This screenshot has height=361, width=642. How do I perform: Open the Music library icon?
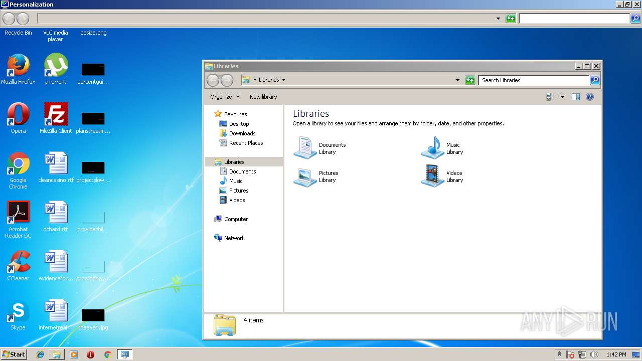point(432,148)
